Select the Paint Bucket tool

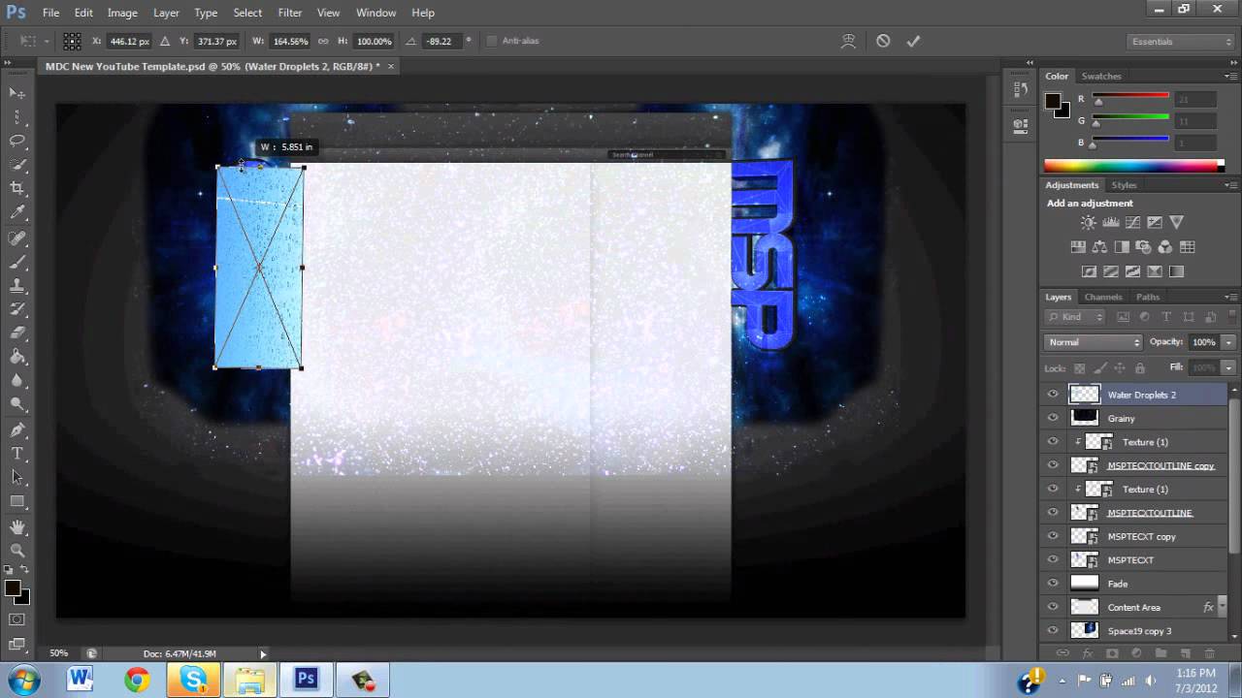pyautogui.click(x=17, y=358)
